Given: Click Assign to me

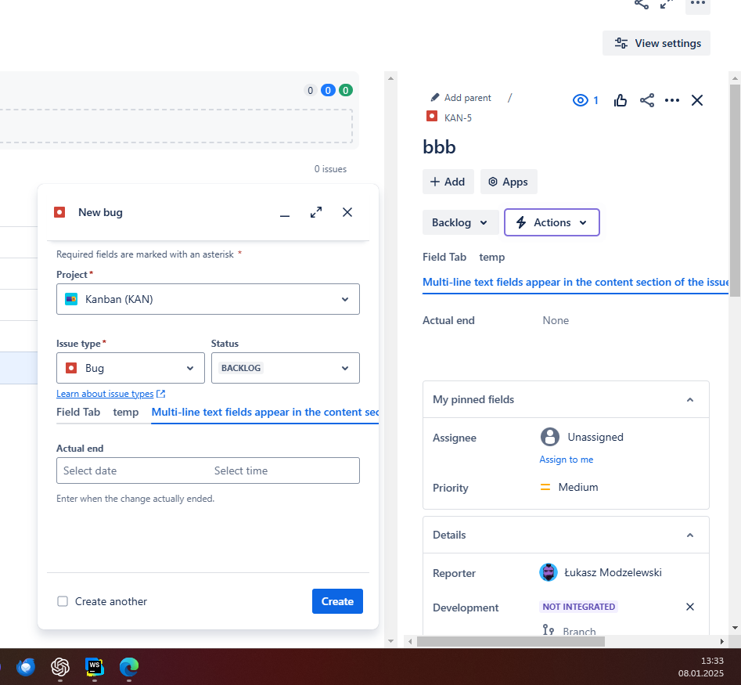Looking at the screenshot, I should (567, 460).
